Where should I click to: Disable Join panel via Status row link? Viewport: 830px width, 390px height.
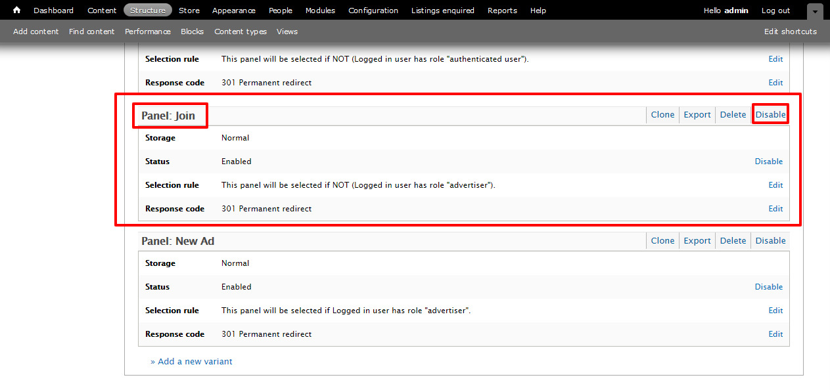pyautogui.click(x=768, y=162)
